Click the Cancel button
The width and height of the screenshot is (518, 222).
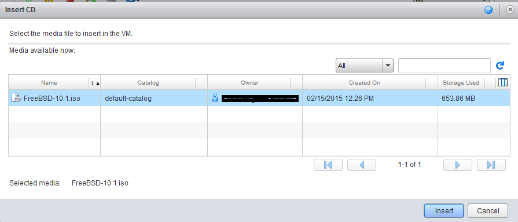coord(488,211)
